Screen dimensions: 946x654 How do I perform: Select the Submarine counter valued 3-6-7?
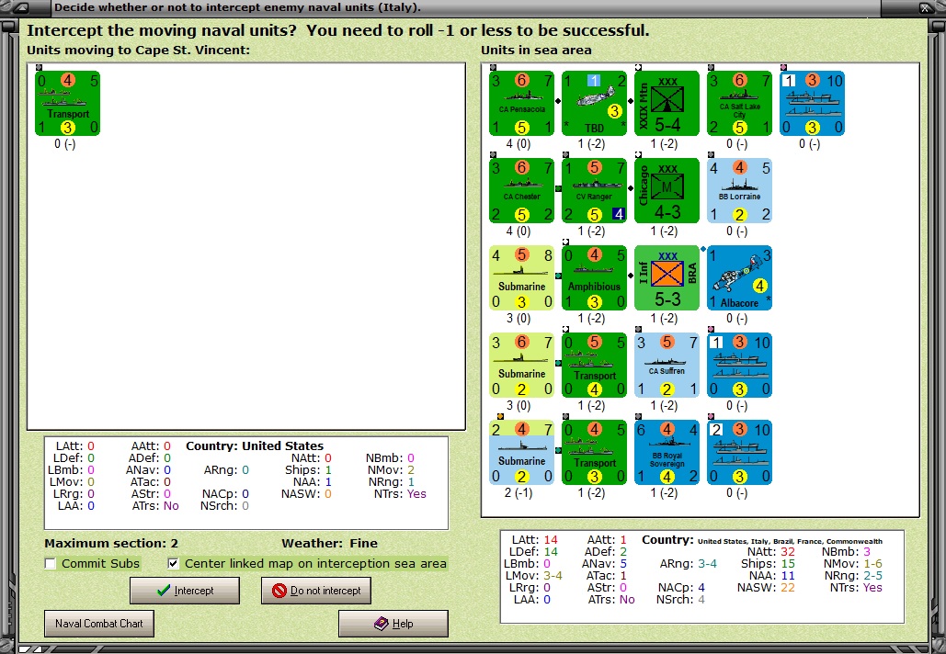click(x=521, y=366)
